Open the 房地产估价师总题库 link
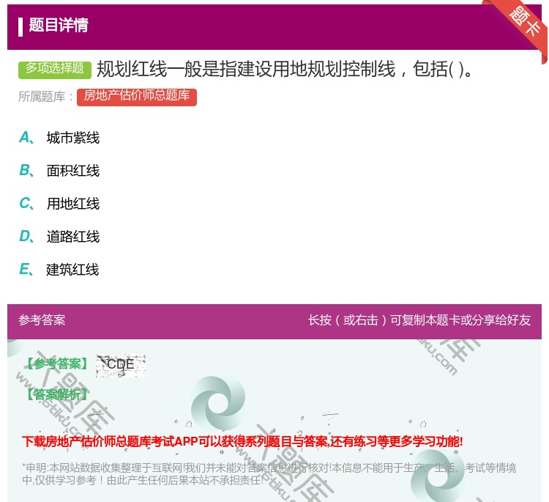The image size is (549, 502). tap(137, 97)
